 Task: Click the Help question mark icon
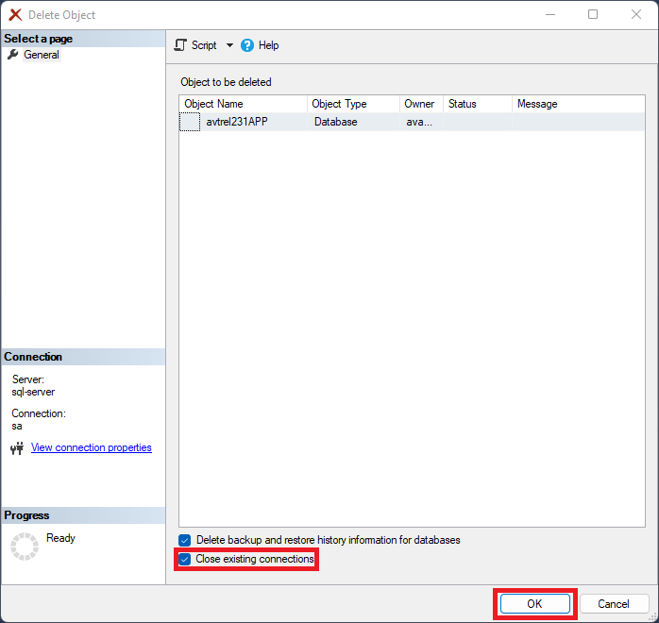pyautogui.click(x=247, y=45)
